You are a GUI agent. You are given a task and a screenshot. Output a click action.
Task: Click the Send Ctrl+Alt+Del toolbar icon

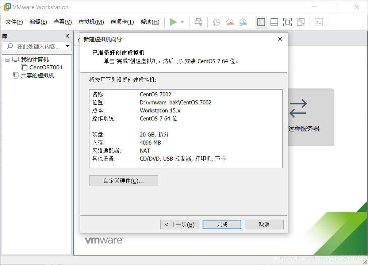click(198, 22)
